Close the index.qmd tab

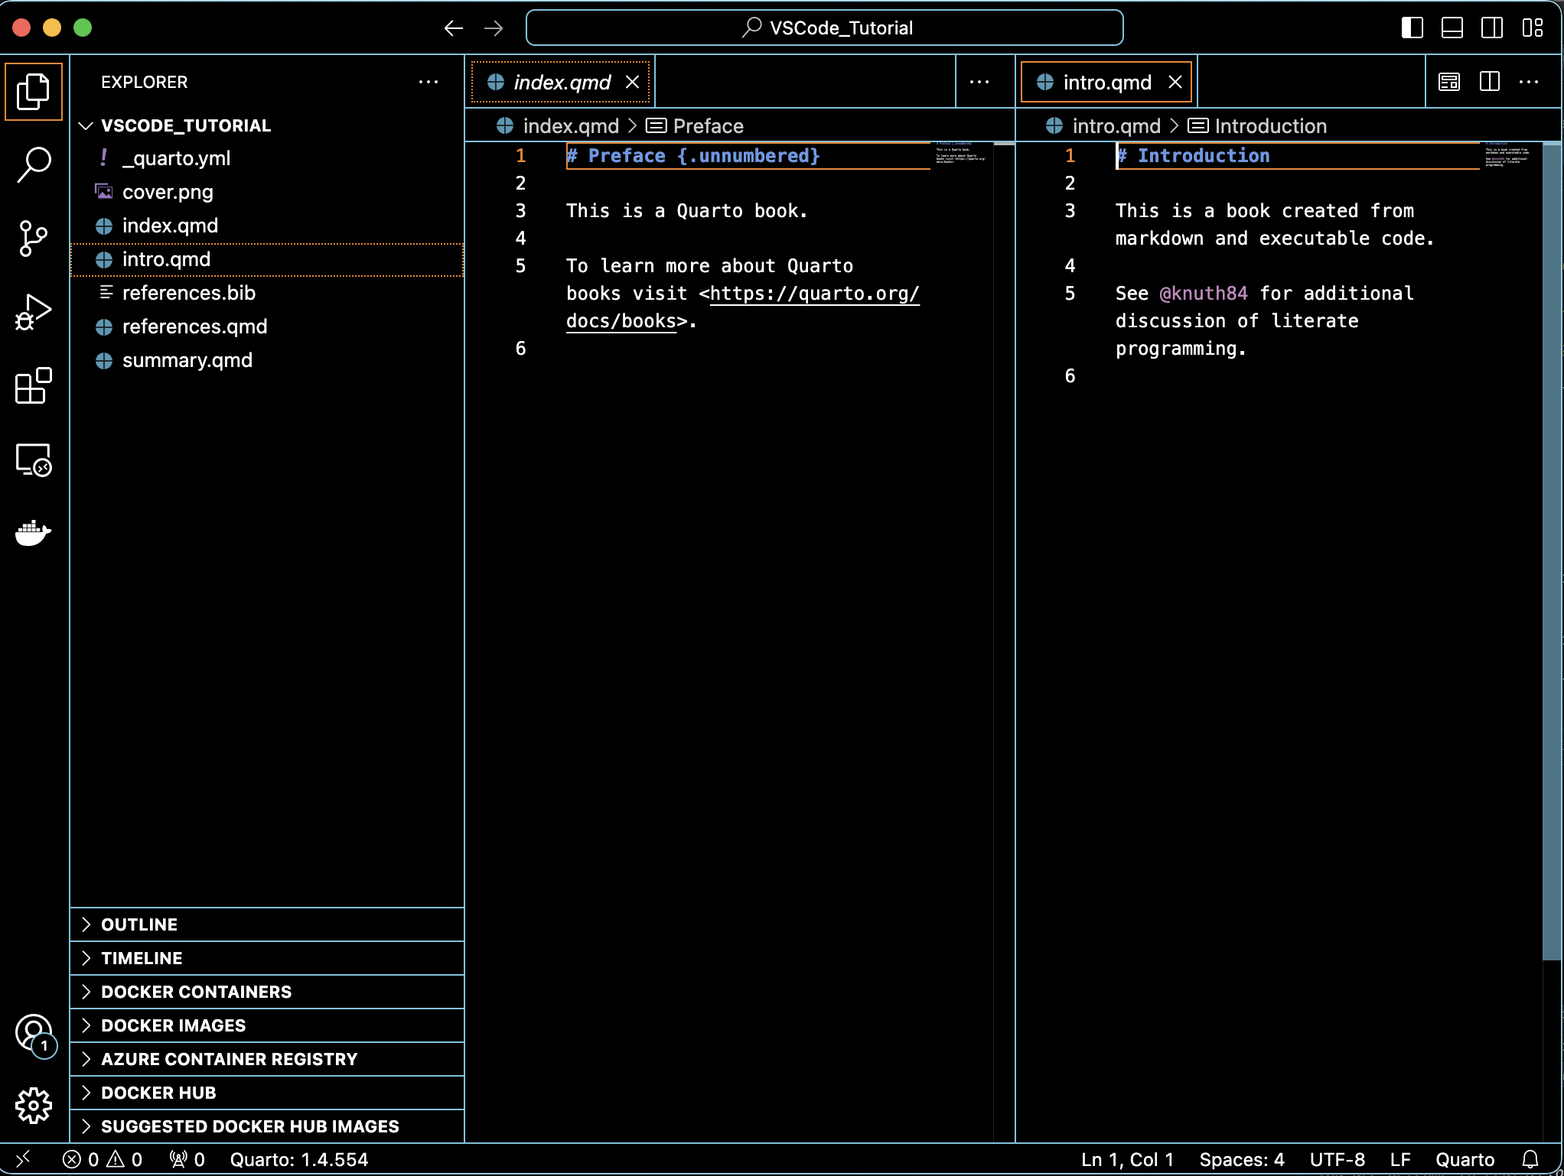[633, 82]
